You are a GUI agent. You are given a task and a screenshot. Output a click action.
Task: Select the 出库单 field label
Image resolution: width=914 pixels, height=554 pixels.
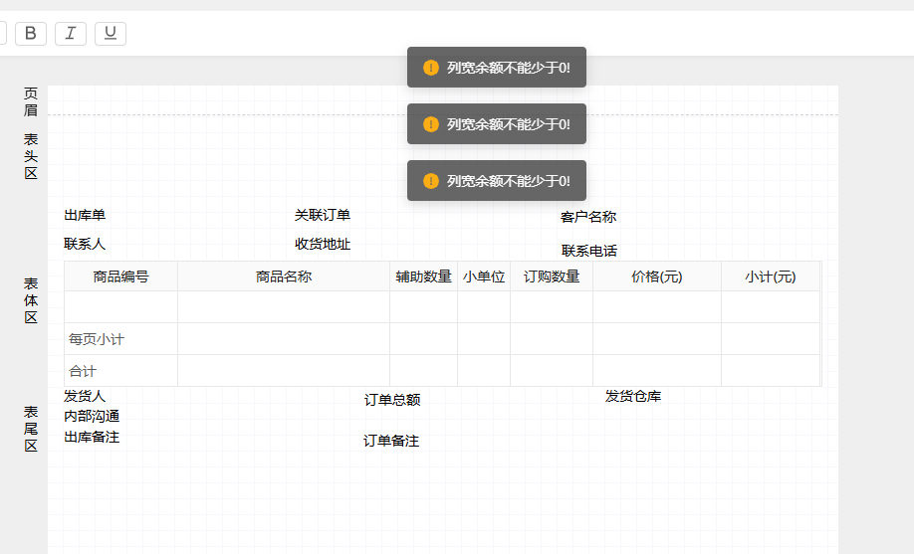pyautogui.click(x=85, y=215)
